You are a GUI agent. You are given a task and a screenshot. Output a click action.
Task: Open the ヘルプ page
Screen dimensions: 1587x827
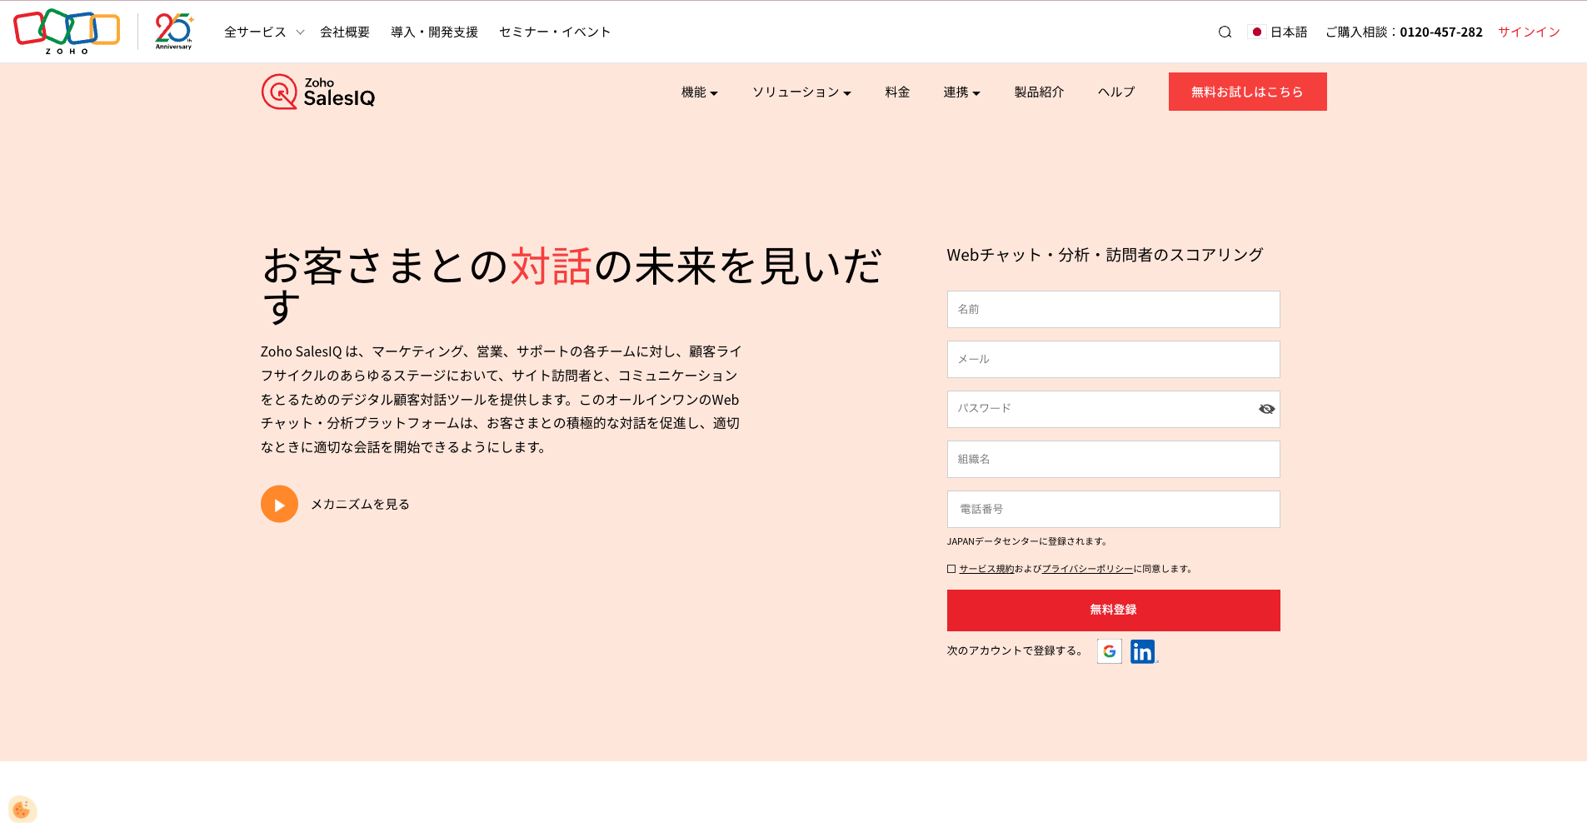click(x=1116, y=92)
